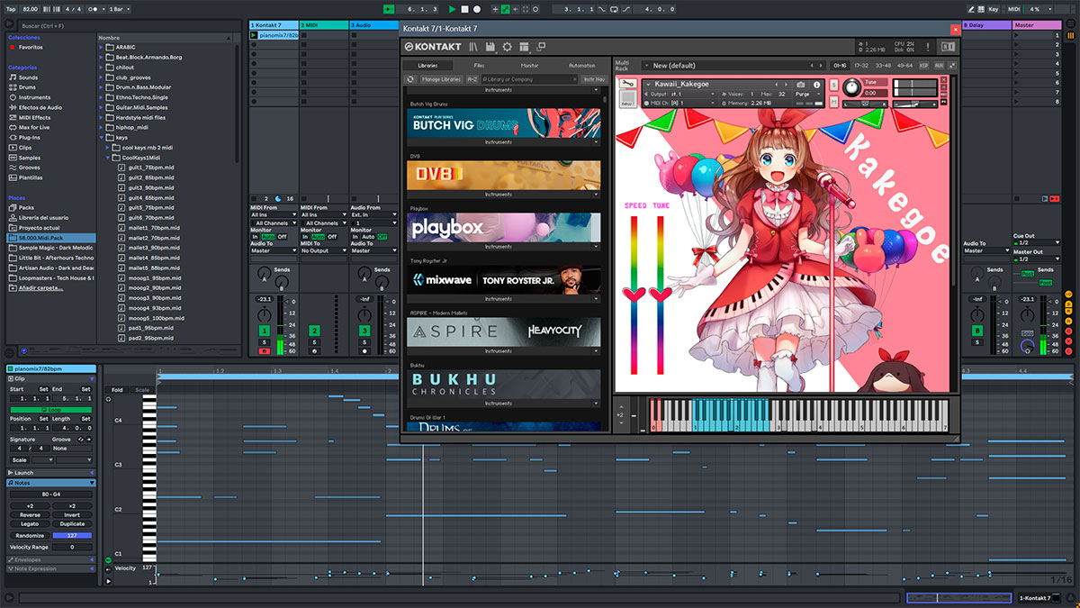Click the Manage Libraries button

[441, 79]
